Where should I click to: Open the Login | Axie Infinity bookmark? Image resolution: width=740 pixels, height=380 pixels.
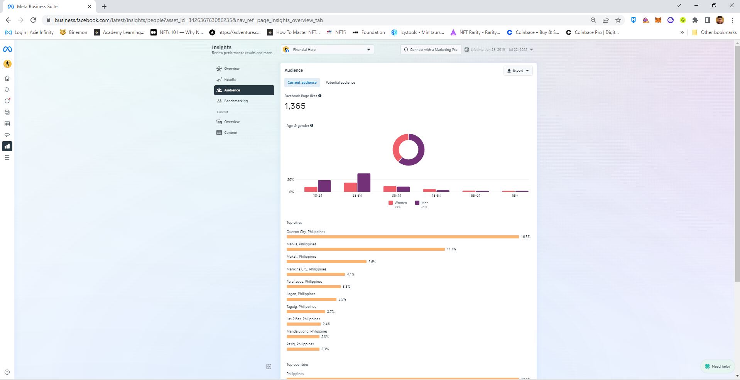pyautogui.click(x=29, y=32)
